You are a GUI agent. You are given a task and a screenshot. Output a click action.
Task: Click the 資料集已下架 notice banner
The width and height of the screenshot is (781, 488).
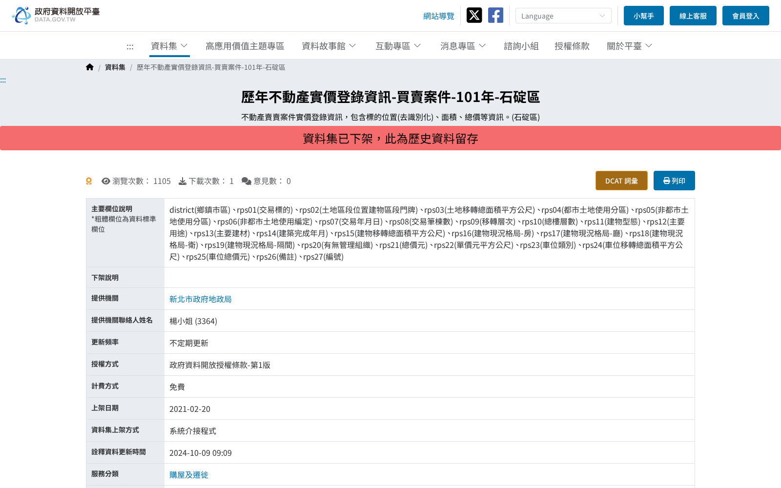coord(390,138)
